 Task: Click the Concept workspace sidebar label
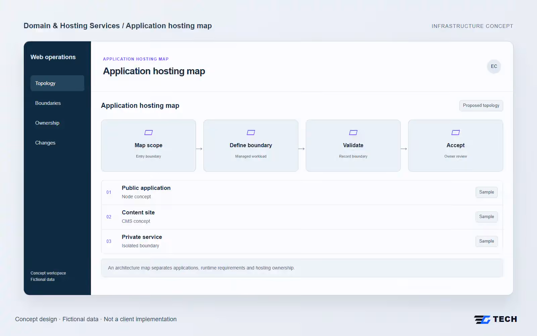[x=48, y=273]
